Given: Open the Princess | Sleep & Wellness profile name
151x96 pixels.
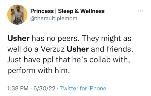Looking at the screenshot, I should coord(68,11).
